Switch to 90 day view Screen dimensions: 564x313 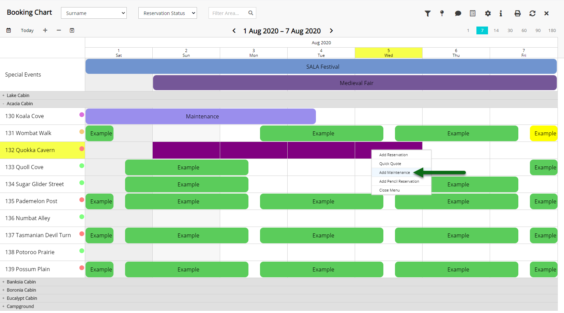click(538, 30)
